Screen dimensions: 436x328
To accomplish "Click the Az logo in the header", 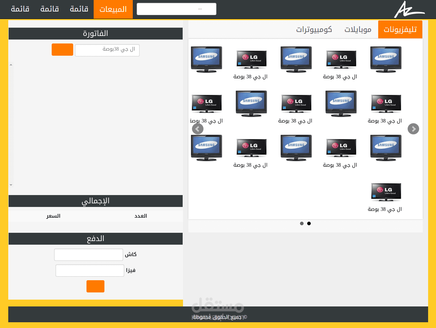I will tap(408, 9).
